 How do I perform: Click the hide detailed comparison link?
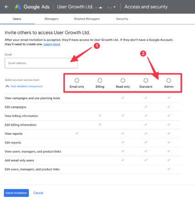tap(27, 86)
